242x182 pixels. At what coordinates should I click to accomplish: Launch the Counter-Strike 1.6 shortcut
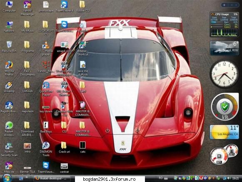pyautogui.click(x=65, y=109)
